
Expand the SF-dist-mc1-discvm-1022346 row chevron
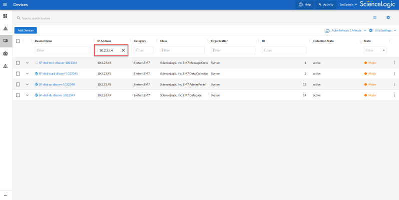pos(27,63)
